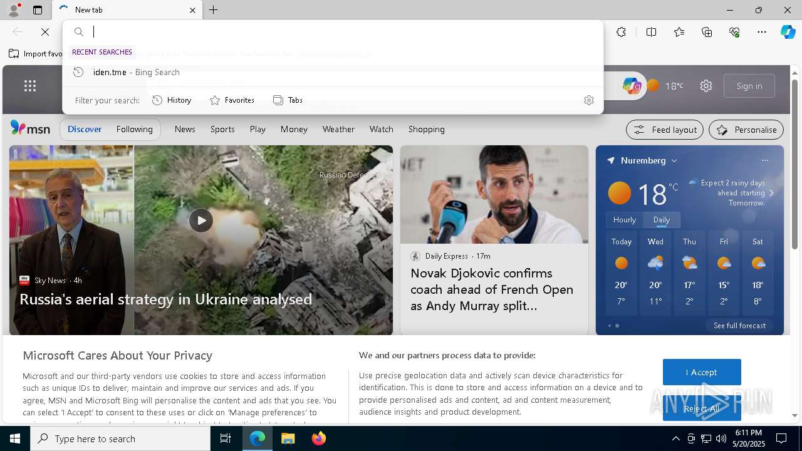
Task: Stop loading the page
Action: click(45, 32)
